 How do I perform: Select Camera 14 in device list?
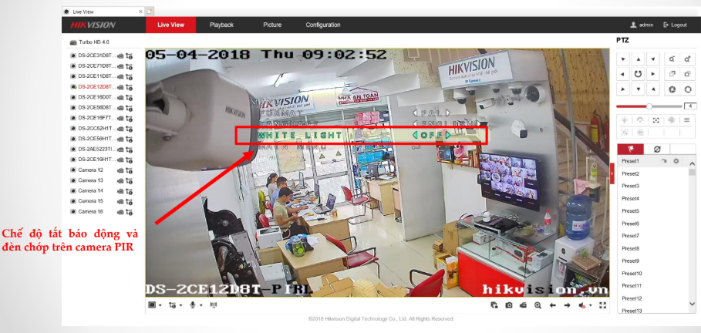tap(90, 191)
